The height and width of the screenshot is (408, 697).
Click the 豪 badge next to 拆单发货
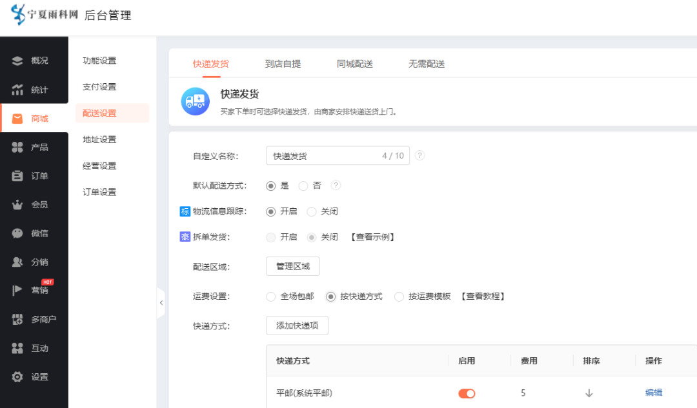coord(185,237)
